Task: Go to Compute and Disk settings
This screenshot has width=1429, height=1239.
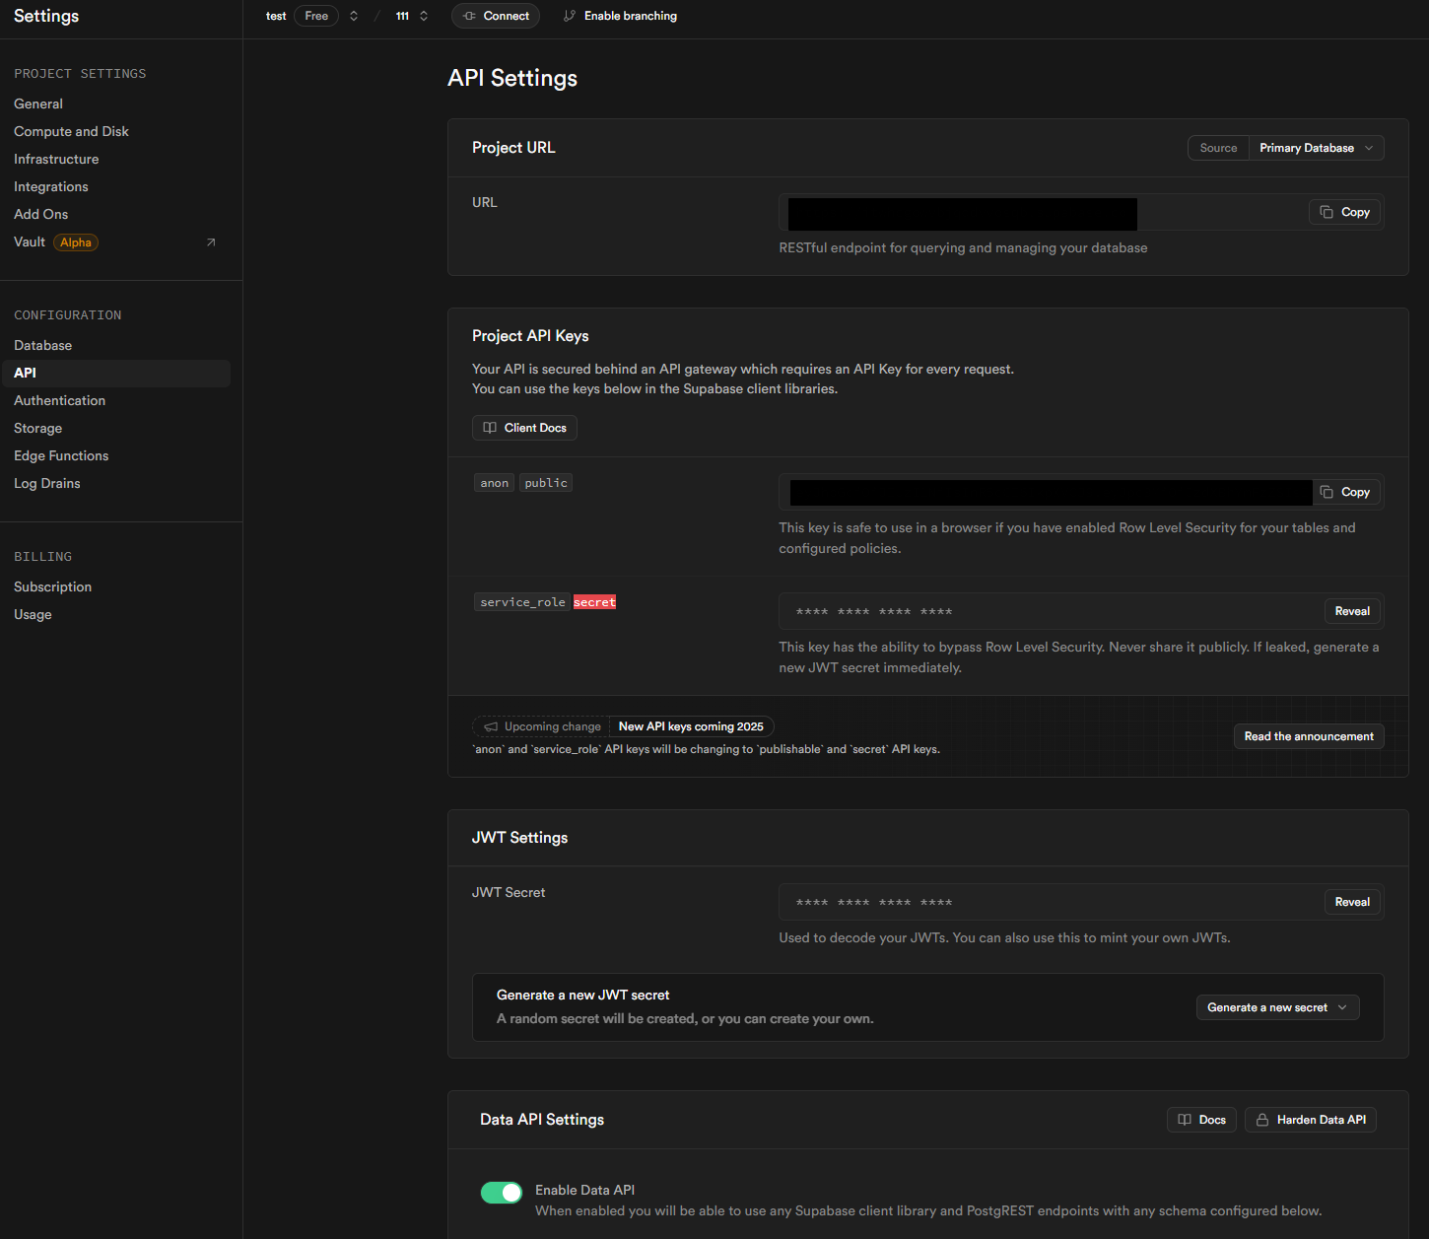Action: point(71,131)
